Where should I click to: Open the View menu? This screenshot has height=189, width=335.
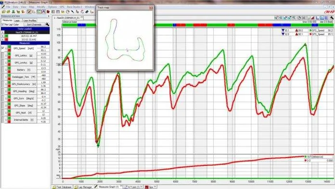point(23,7)
